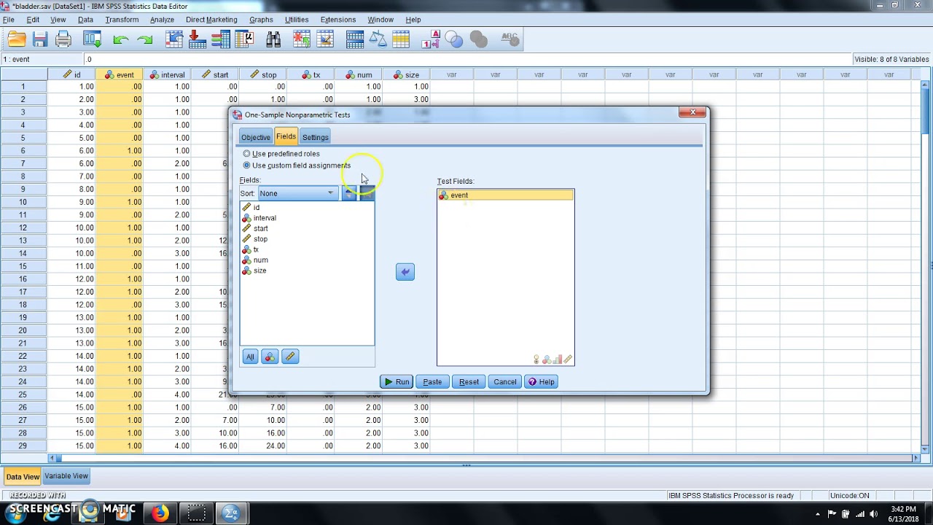Click the Go to case toolbar icon
This screenshot has height=525, width=933.
click(173, 39)
